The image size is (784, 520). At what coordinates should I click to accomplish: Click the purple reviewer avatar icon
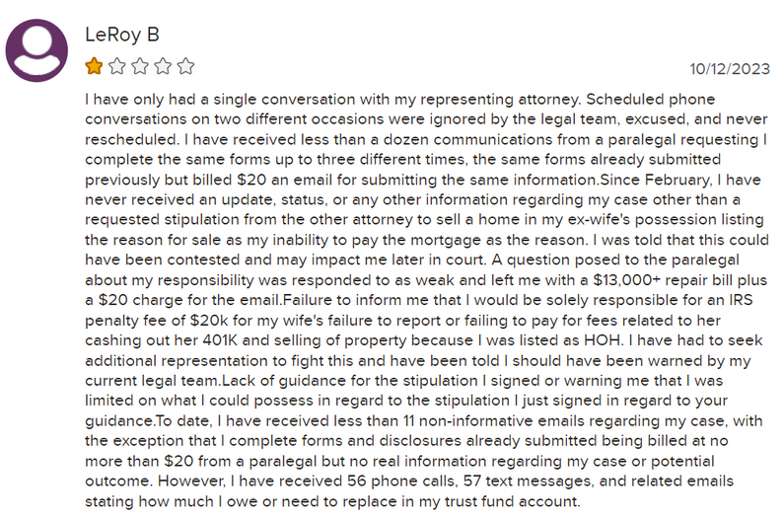click(x=36, y=50)
